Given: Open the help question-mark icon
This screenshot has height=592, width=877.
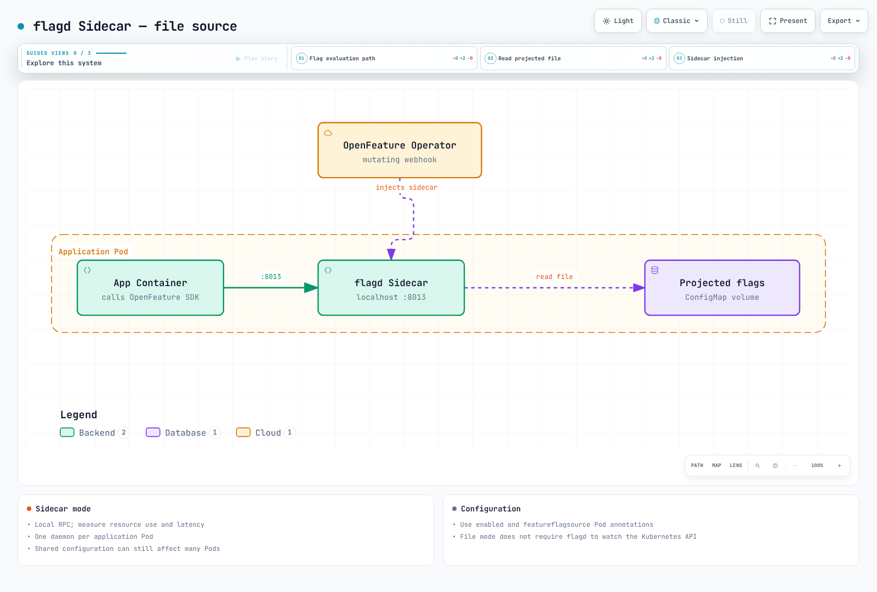Looking at the screenshot, I should click(x=775, y=465).
